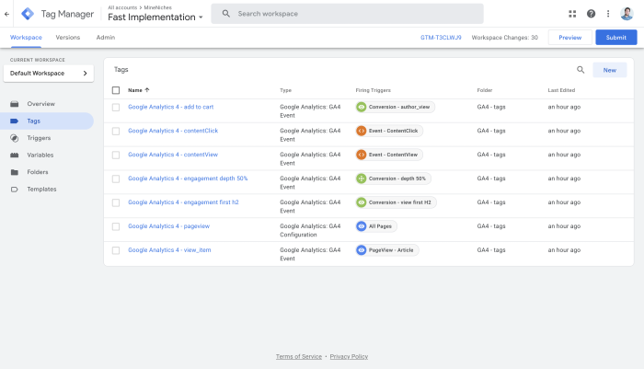Switch to the Workspace tab
Screen dimensions: 644x369
pyautogui.click(x=26, y=38)
